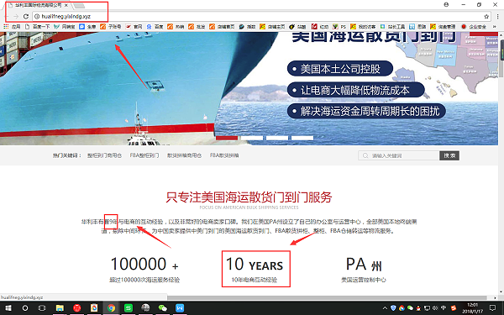Open the PS bookmark
Image resolution: width=504 pixels, height=315 pixels.
(339, 27)
